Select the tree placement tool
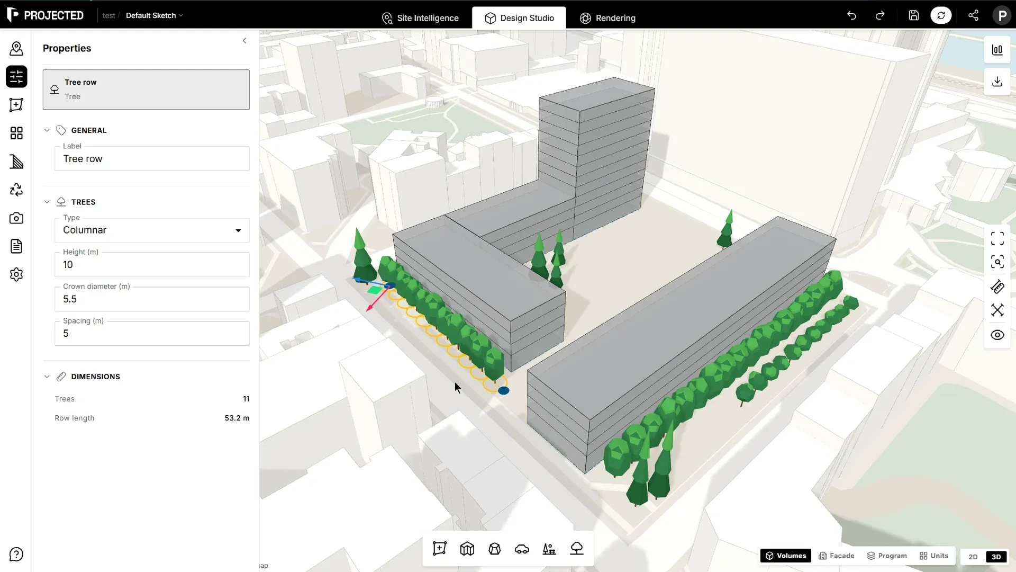 [577, 549]
